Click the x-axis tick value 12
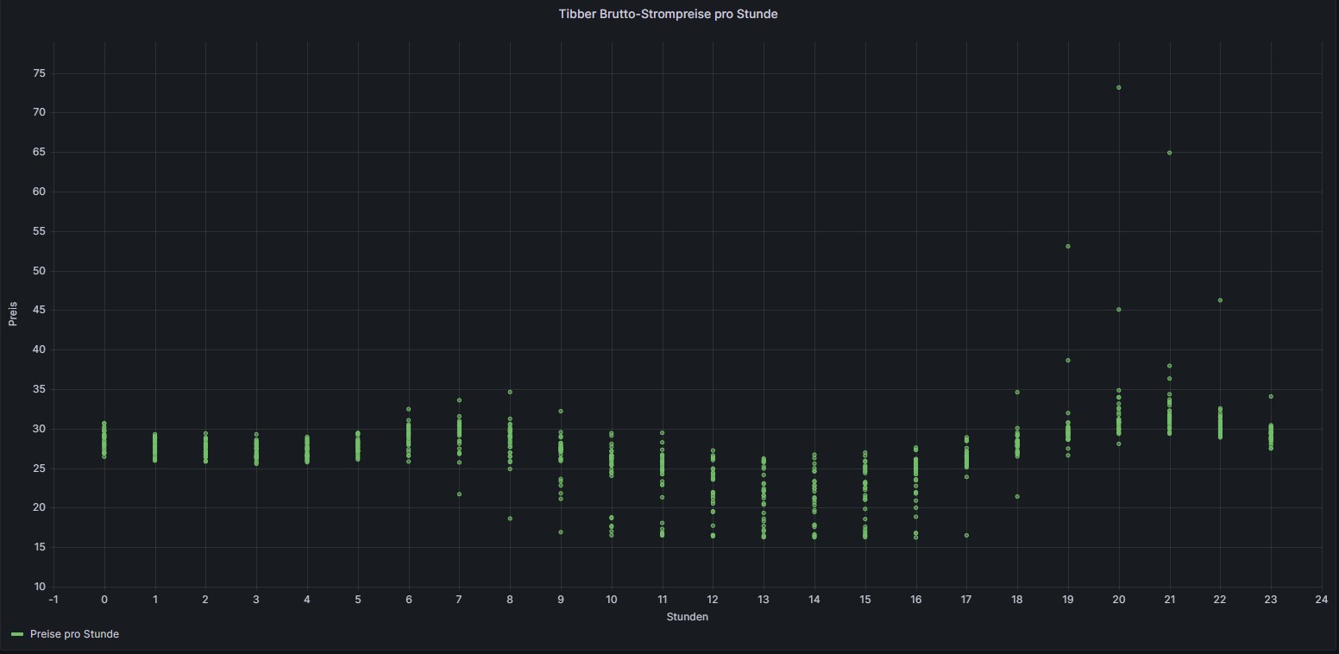Image resolution: width=1339 pixels, height=654 pixels. pos(713,600)
